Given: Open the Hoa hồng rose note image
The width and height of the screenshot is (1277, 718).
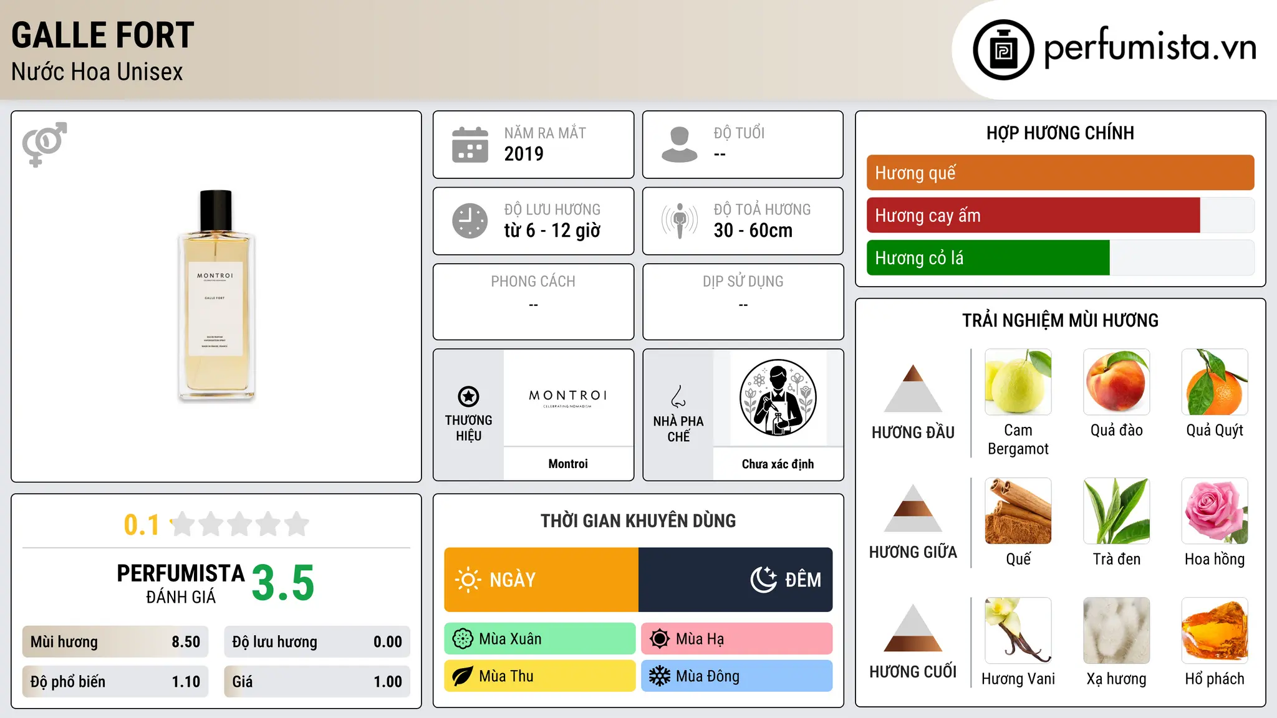Looking at the screenshot, I should 1215,511.
